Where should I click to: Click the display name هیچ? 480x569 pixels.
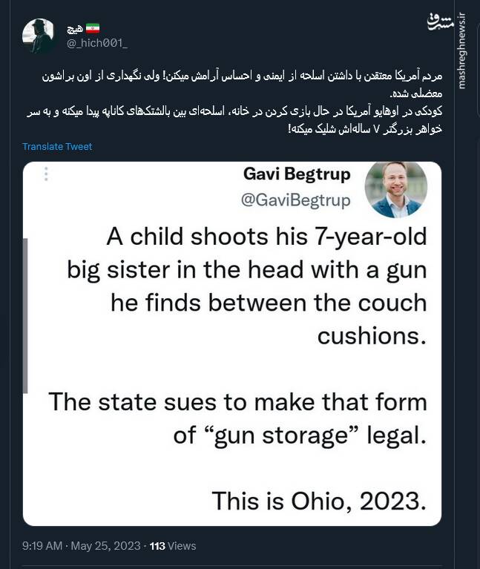pos(74,28)
